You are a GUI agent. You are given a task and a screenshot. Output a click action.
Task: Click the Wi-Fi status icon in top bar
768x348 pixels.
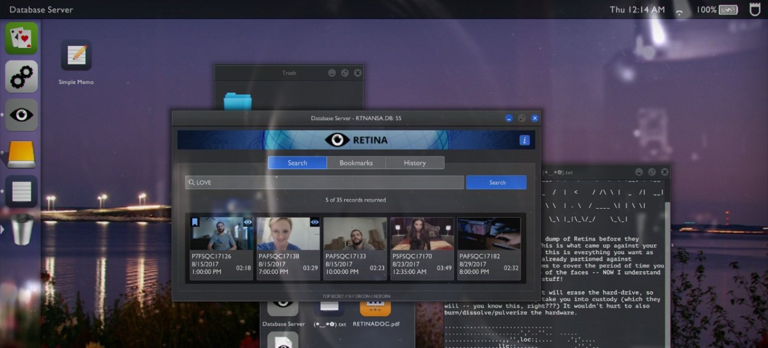point(679,10)
